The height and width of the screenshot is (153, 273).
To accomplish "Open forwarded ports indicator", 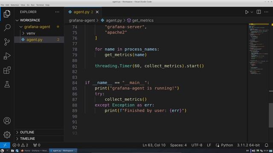I will (x=37, y=145).
